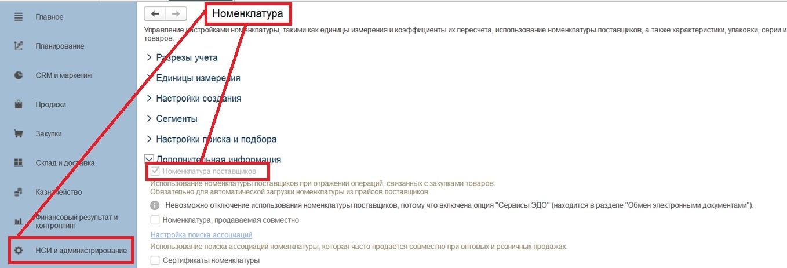787x268 pixels.
Task: Enable Номенклатура, продаваемая совместно checkbox
Action: tap(155, 220)
